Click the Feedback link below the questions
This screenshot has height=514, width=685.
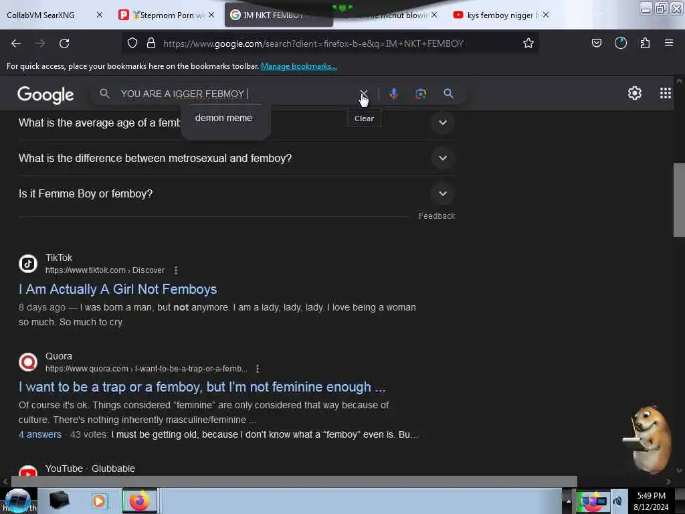click(436, 216)
